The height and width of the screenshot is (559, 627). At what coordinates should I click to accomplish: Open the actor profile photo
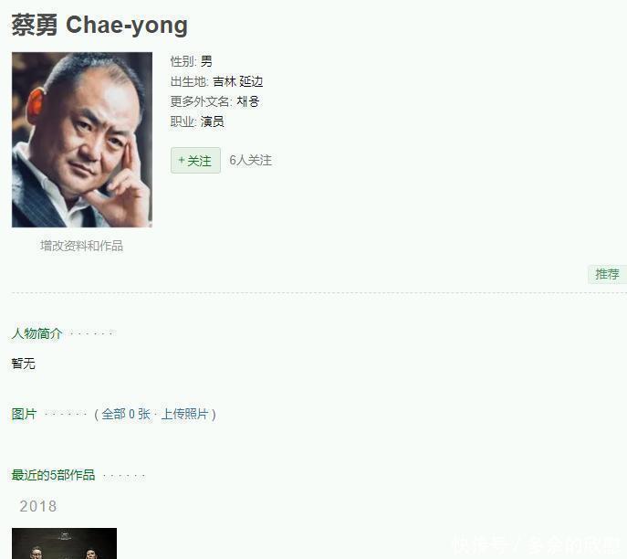pyautogui.click(x=82, y=140)
